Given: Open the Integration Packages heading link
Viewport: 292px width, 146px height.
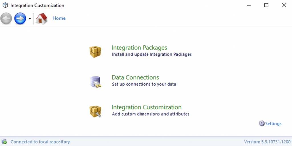Looking at the screenshot, I should [139, 47].
